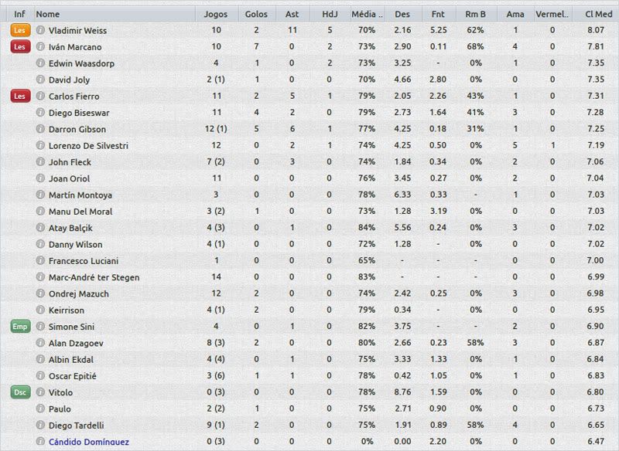
Task: Click the green Emp badge on Simone Sini
Action: point(19,327)
